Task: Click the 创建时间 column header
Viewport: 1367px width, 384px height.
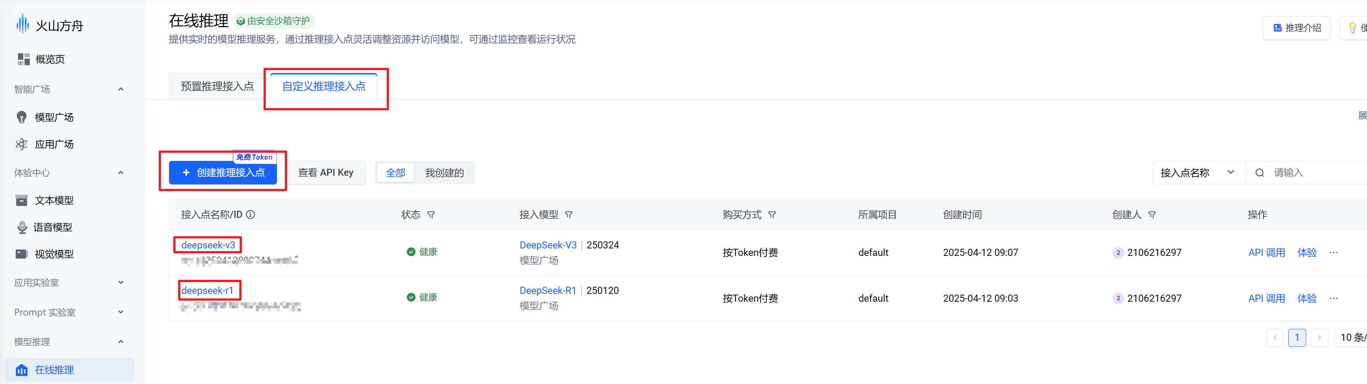Action: [962, 215]
